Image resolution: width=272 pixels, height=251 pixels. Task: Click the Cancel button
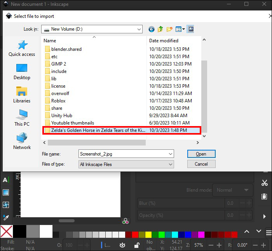[x=201, y=164]
